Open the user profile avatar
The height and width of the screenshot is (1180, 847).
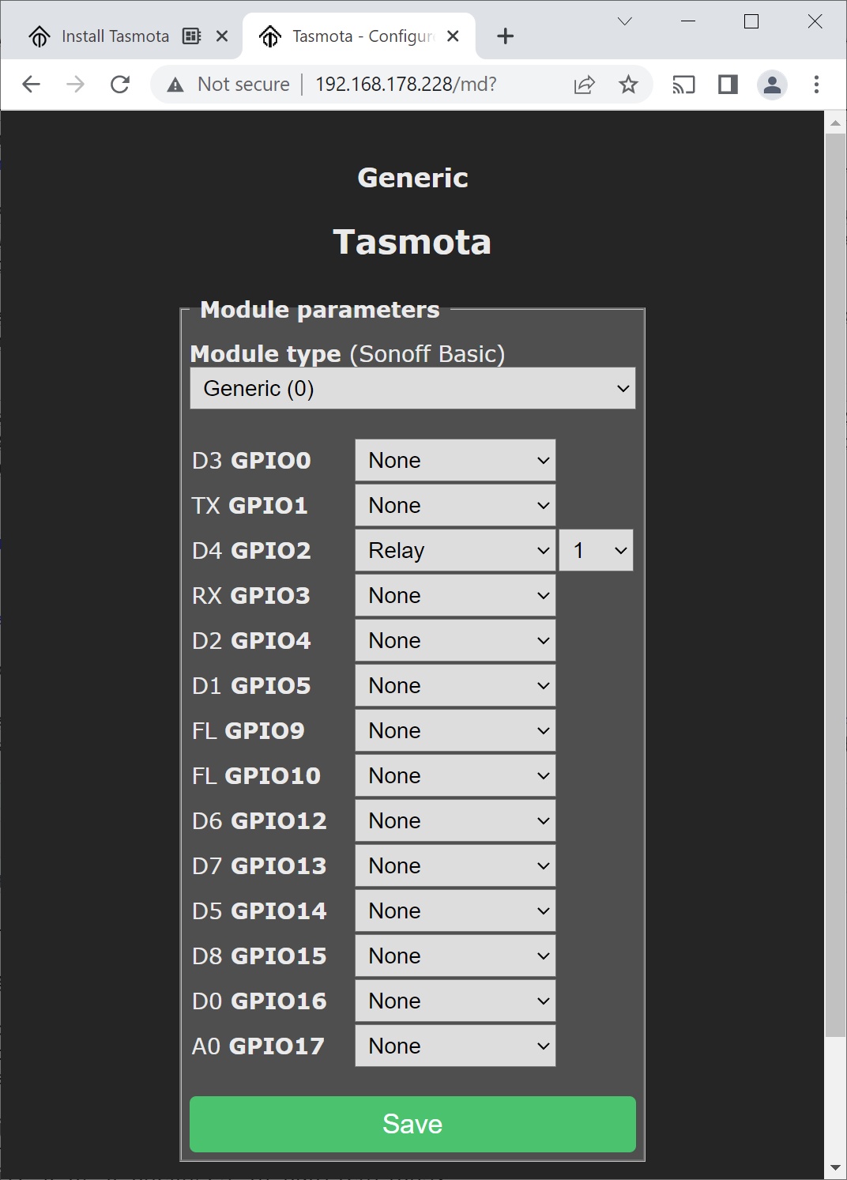(772, 85)
